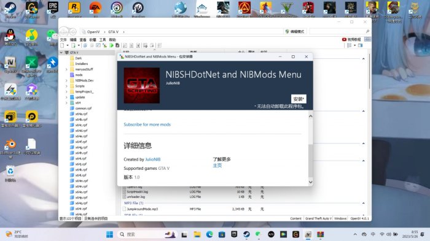Click the search magnifier icon in OpenIV
The image size is (430, 241).
pos(367,31)
